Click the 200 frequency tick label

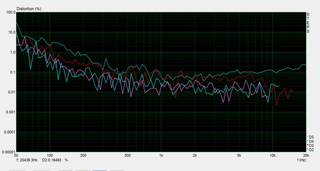[83, 155]
